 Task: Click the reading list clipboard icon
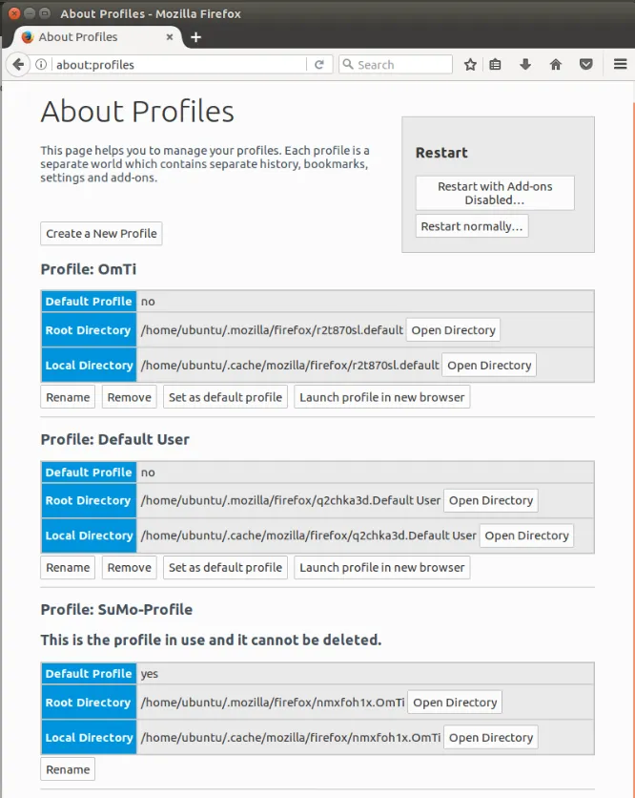(495, 64)
